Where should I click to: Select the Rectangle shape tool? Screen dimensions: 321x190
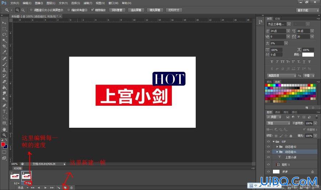pyautogui.click(x=4, y=123)
